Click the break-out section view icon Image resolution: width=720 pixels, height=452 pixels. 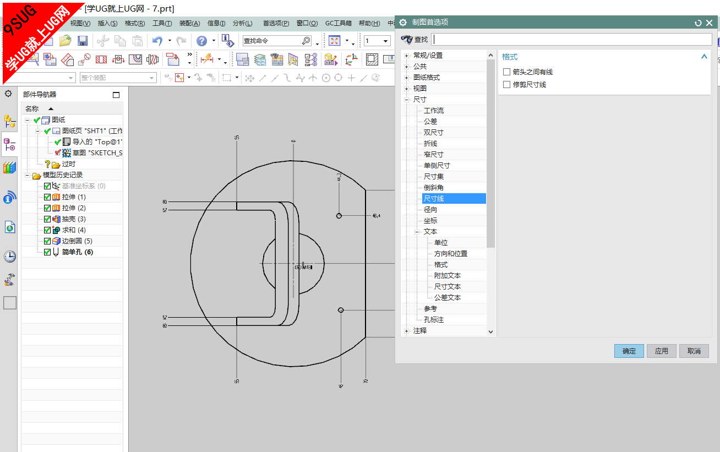pyautogui.click(x=135, y=59)
